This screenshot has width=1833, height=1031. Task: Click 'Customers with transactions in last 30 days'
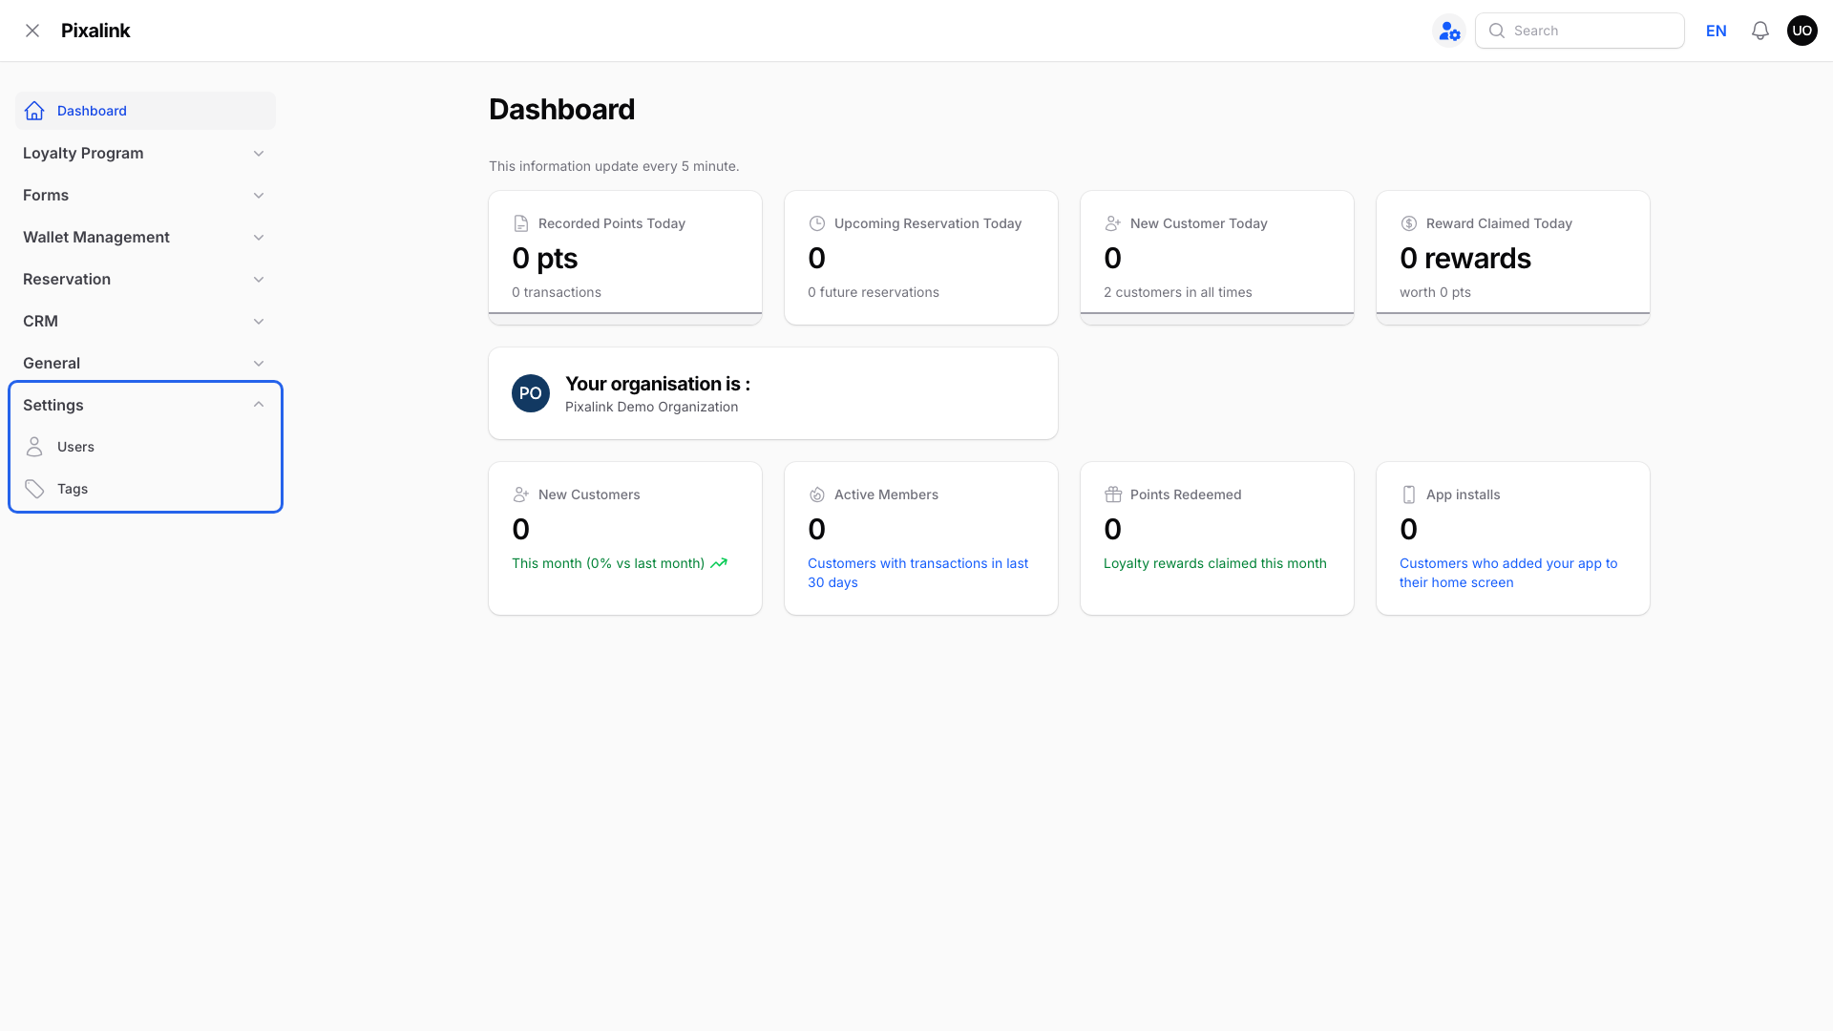(x=917, y=573)
